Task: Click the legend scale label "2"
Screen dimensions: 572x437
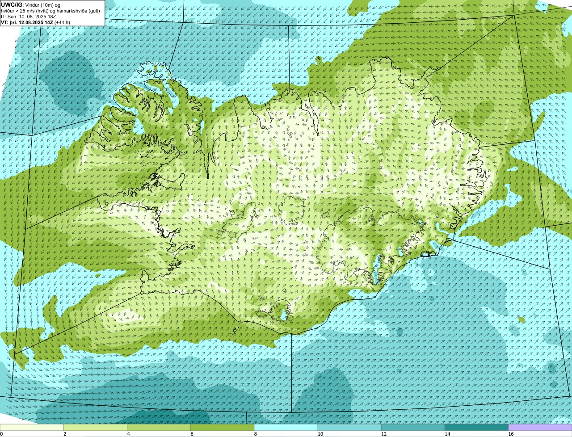Action: click(65, 434)
